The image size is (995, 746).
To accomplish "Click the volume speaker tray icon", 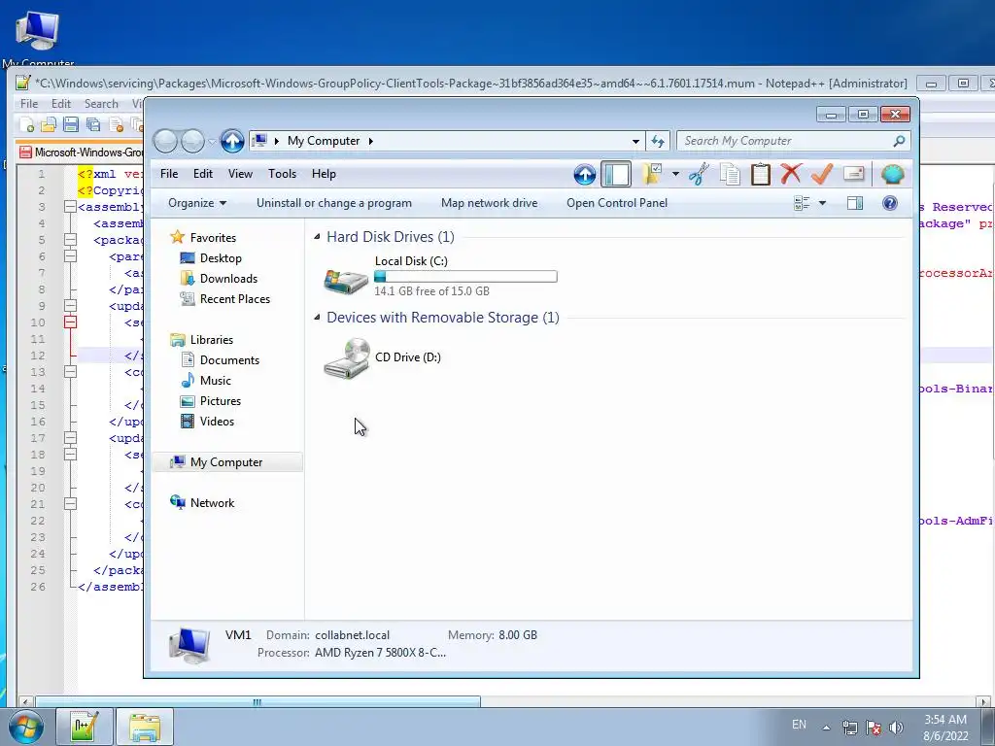I will (896, 728).
